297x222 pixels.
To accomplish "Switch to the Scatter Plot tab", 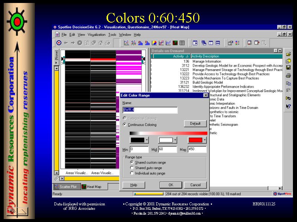I will tap(67, 187).
